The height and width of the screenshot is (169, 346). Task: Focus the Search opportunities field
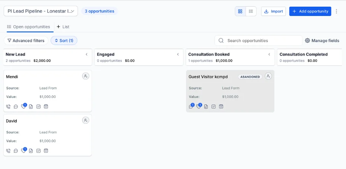coord(259,40)
